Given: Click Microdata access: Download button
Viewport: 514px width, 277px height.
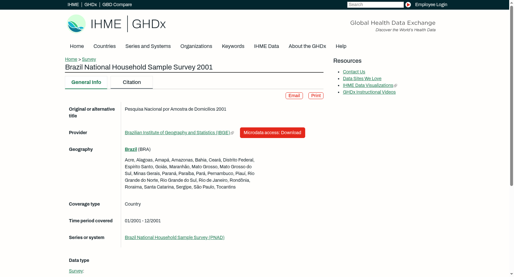Looking at the screenshot, I should 272,133.
